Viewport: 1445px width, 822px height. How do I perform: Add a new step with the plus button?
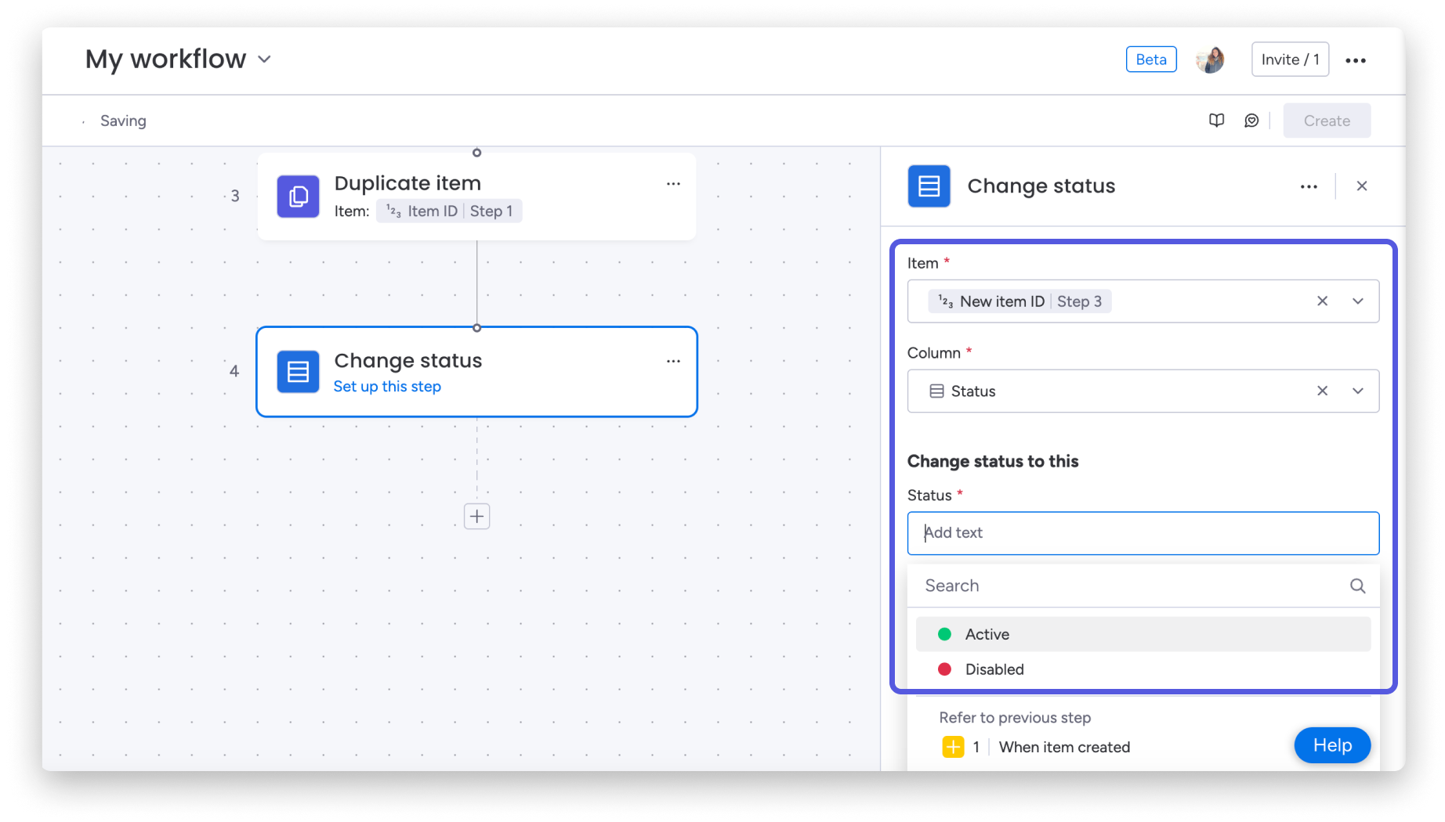pyautogui.click(x=476, y=516)
